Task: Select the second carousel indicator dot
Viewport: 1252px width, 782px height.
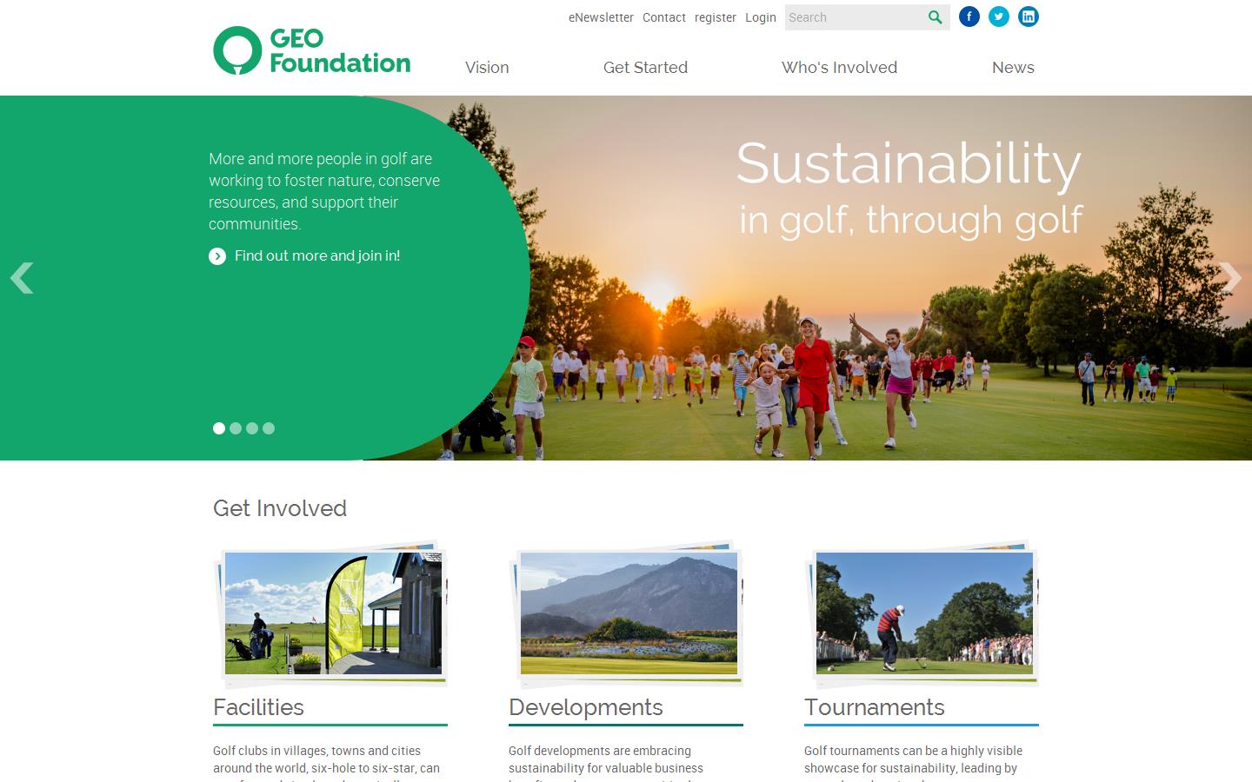Action: 235,428
